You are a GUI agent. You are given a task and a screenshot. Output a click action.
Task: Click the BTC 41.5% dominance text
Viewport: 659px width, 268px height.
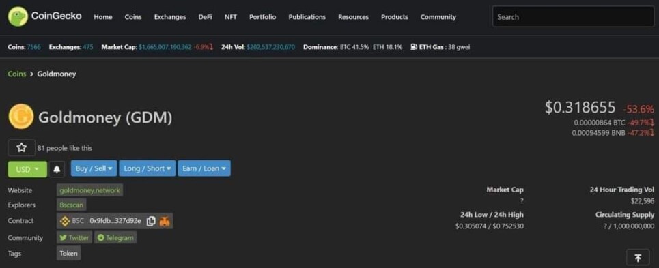pos(354,47)
